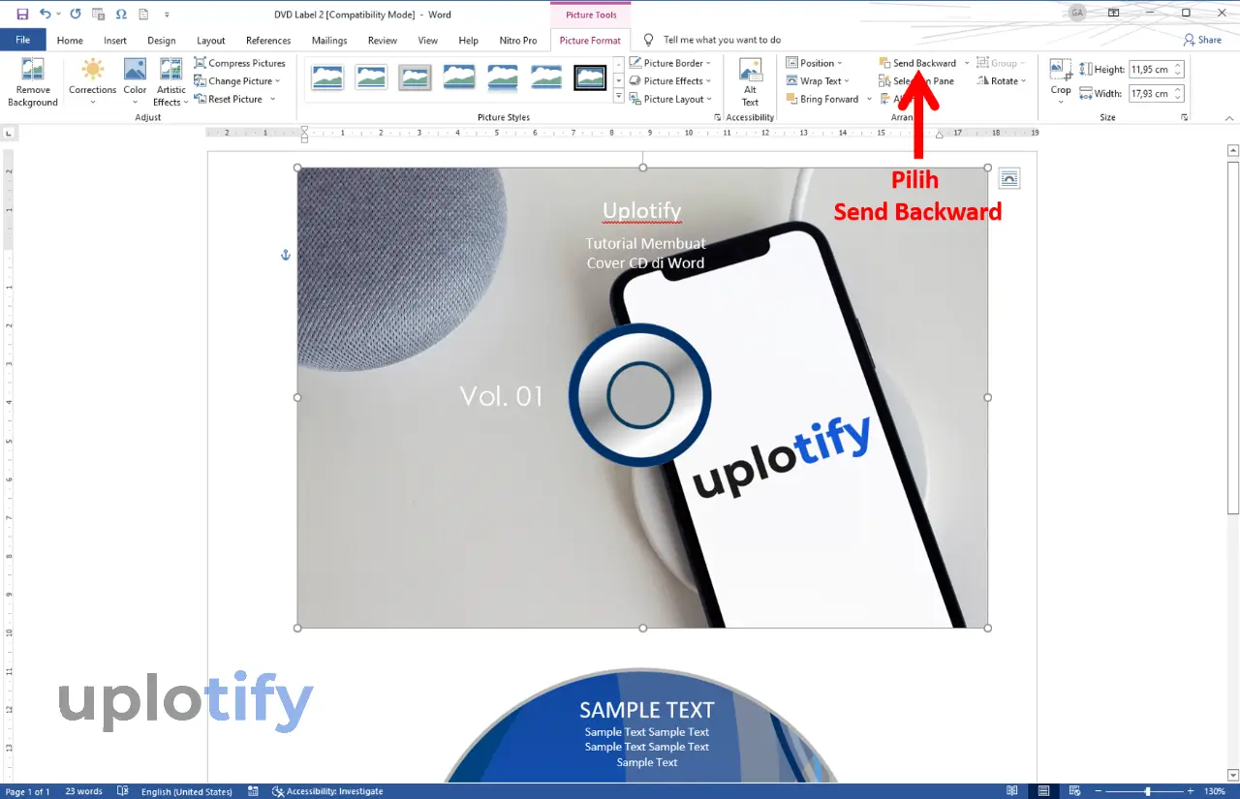Increase picture Height with up stepper

[x=1178, y=66]
